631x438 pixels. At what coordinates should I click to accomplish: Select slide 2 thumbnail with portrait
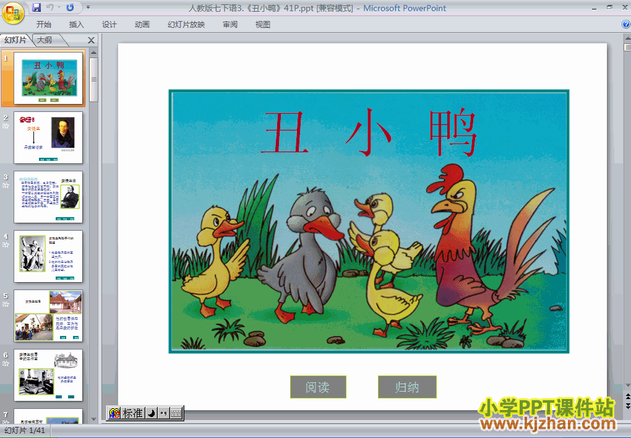48,138
